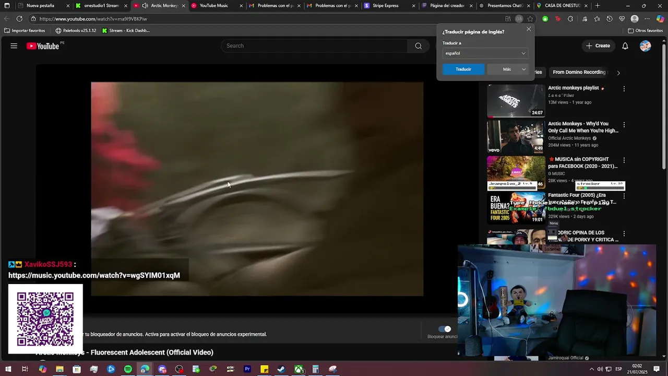
Task: Open the Paletools v25.1.12 bookmark
Action: click(x=76, y=31)
